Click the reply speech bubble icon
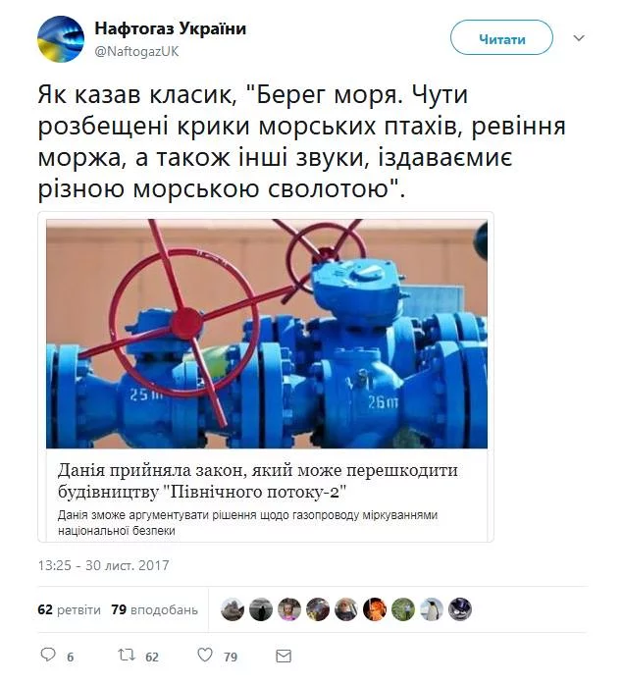 tap(48, 655)
